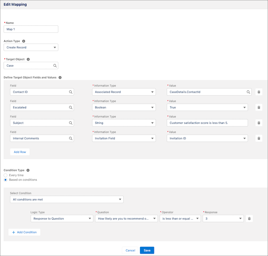Delete the Subject row
Viewport: 268px width, 256px height.
click(x=259, y=123)
